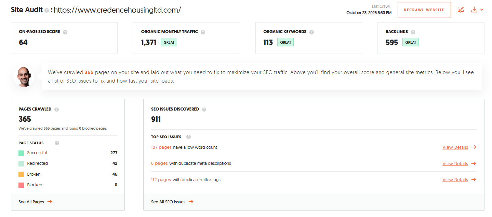The height and width of the screenshot is (217, 492).
Task: Click help icon next to Page Status
Action: [57, 143]
